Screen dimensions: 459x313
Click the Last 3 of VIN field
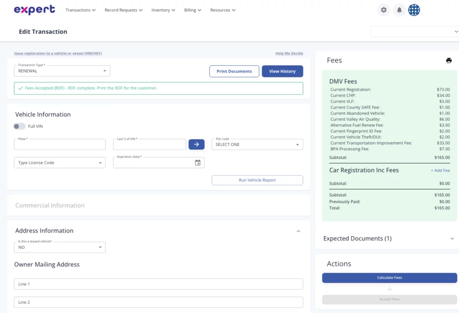[149, 144]
